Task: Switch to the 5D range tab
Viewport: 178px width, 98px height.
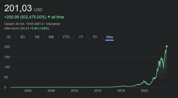Action: point(23,37)
